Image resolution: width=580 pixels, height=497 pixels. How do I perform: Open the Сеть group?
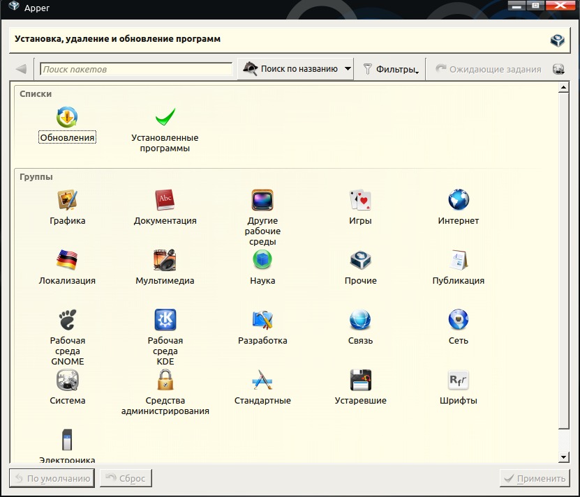pyautogui.click(x=459, y=327)
